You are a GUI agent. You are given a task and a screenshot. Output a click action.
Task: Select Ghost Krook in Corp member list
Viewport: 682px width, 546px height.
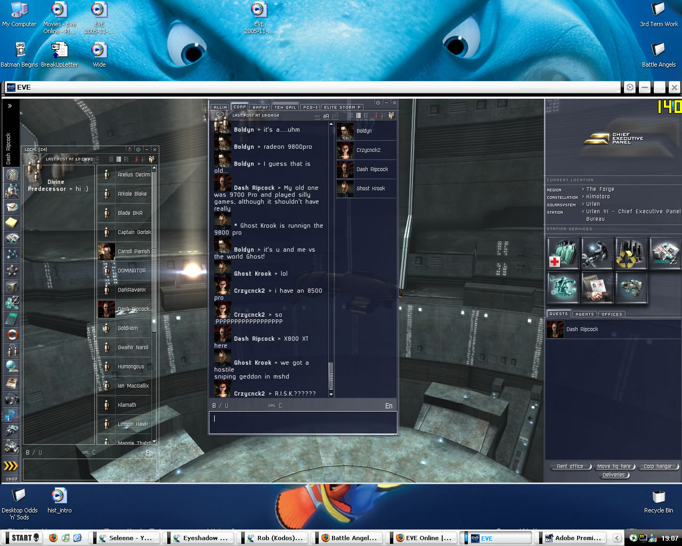pyautogui.click(x=366, y=188)
